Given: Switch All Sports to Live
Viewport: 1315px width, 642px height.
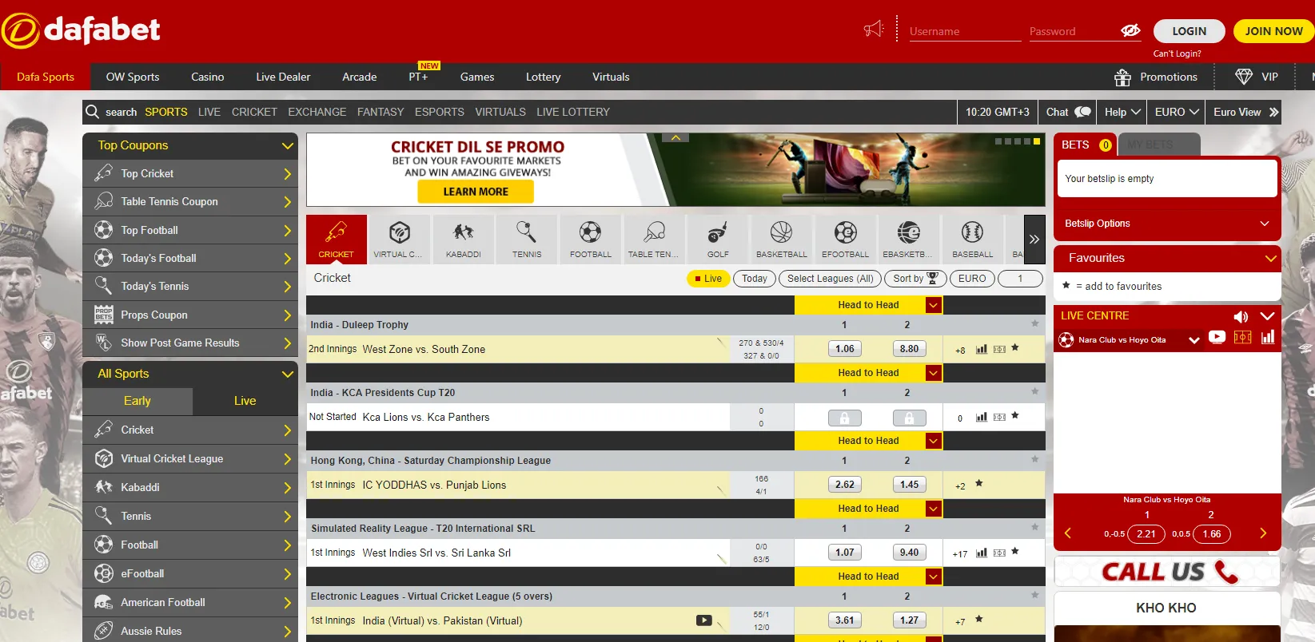Looking at the screenshot, I should (x=245, y=401).
